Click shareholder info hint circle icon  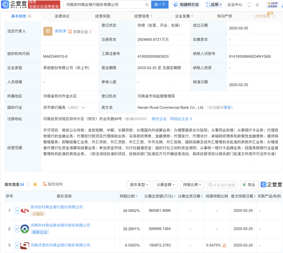click(x=28, y=185)
